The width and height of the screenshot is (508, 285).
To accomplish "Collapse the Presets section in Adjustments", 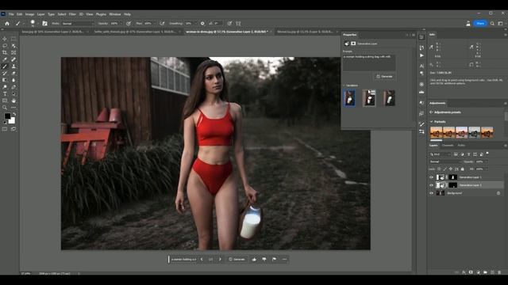I will pyautogui.click(x=432, y=122).
